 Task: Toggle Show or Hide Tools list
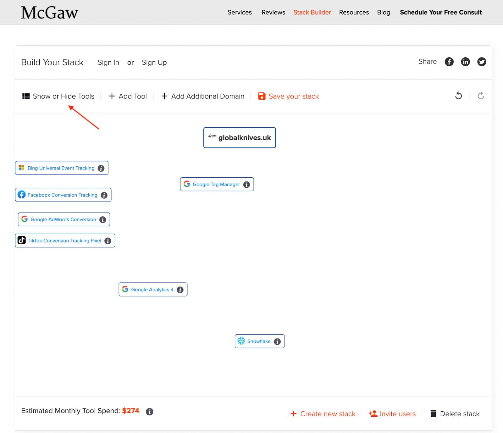click(x=58, y=96)
